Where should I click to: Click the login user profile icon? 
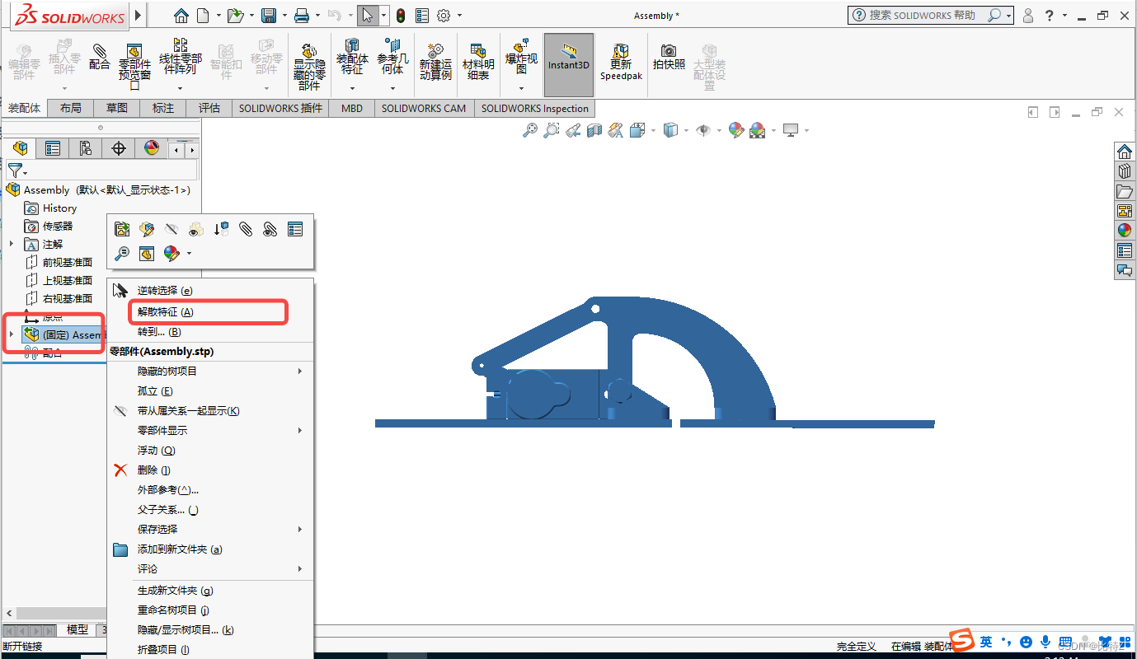click(1028, 16)
